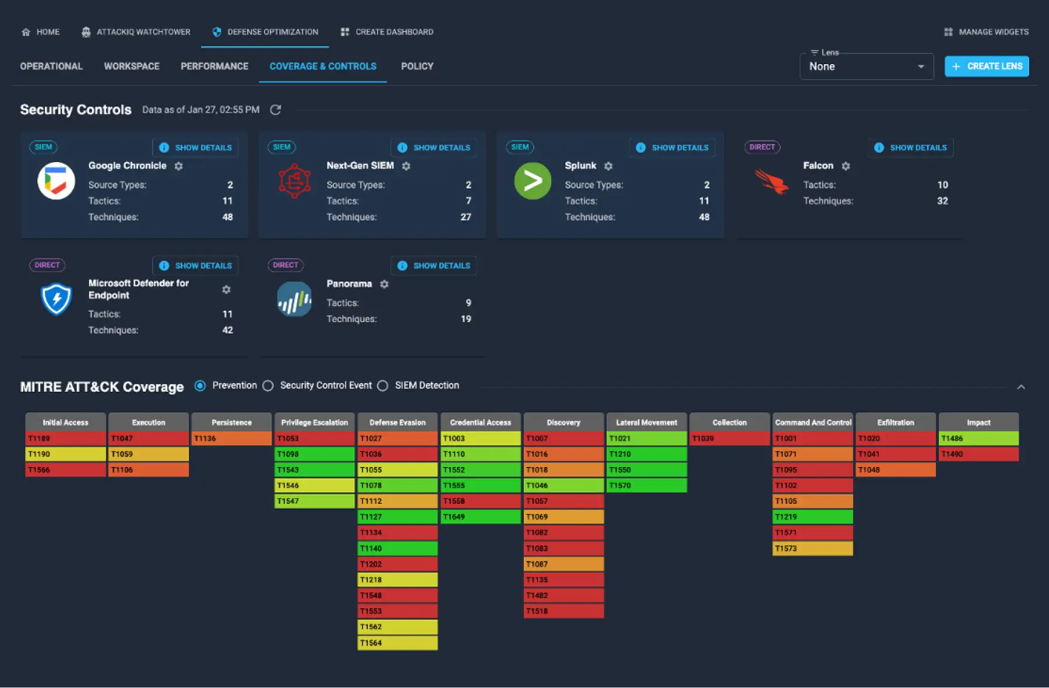Screen dimensions: 1049x688
Task: Click light green technique cell T1486
Action: [x=979, y=438]
